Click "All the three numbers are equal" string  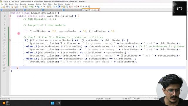(x=86, y=62)
